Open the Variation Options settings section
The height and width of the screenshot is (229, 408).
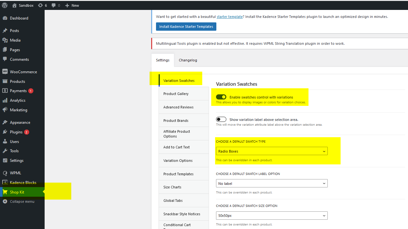click(184, 161)
